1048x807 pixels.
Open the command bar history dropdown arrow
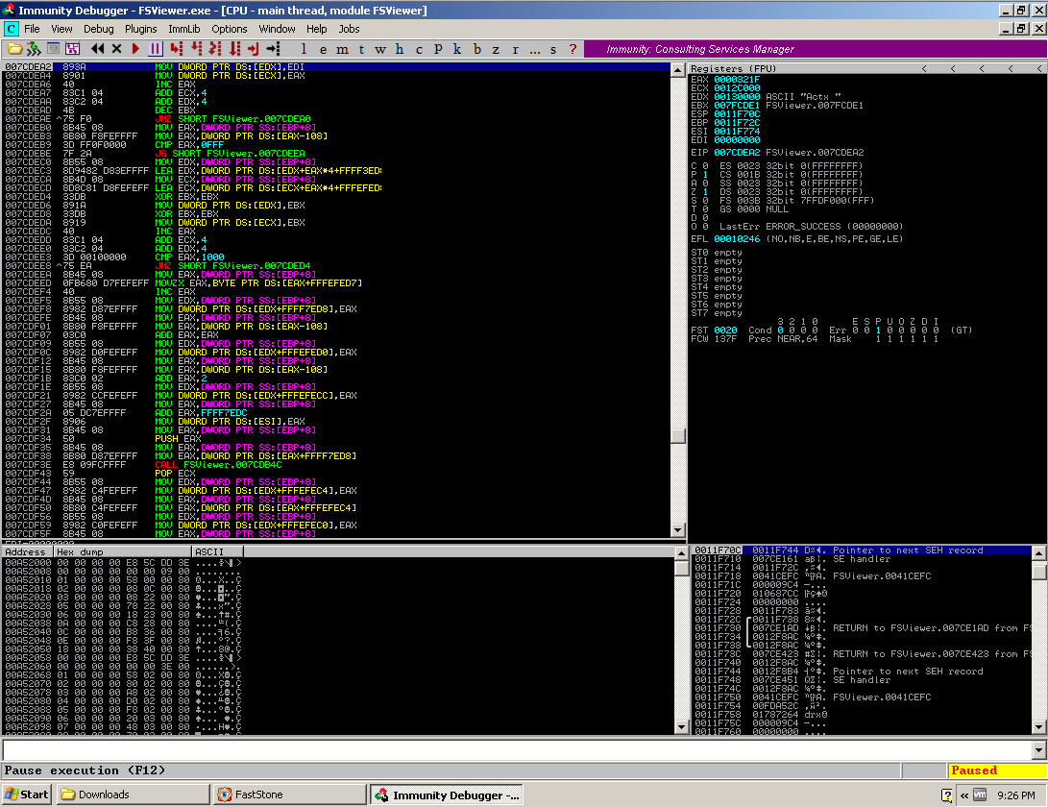pos(1038,749)
